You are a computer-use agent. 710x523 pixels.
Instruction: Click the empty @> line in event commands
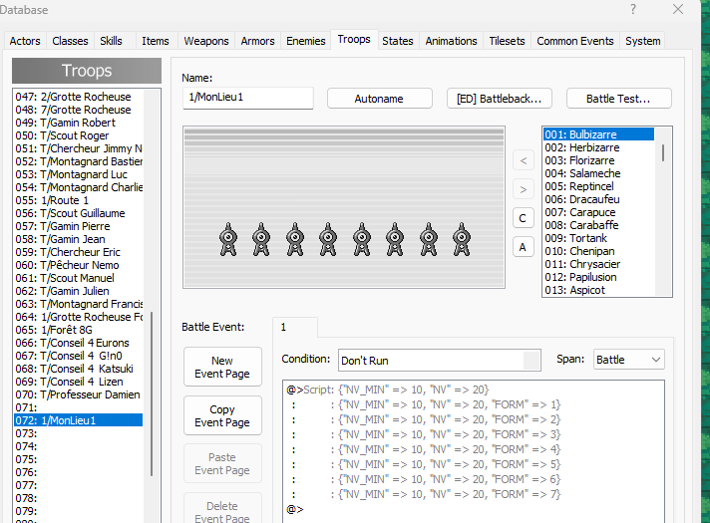tap(474, 509)
